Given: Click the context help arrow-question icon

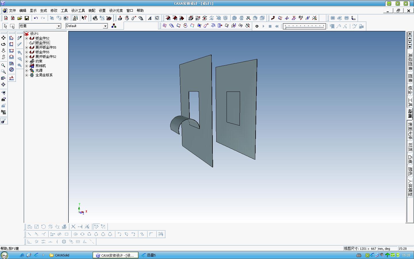Looking at the screenshot, I should (84, 18).
